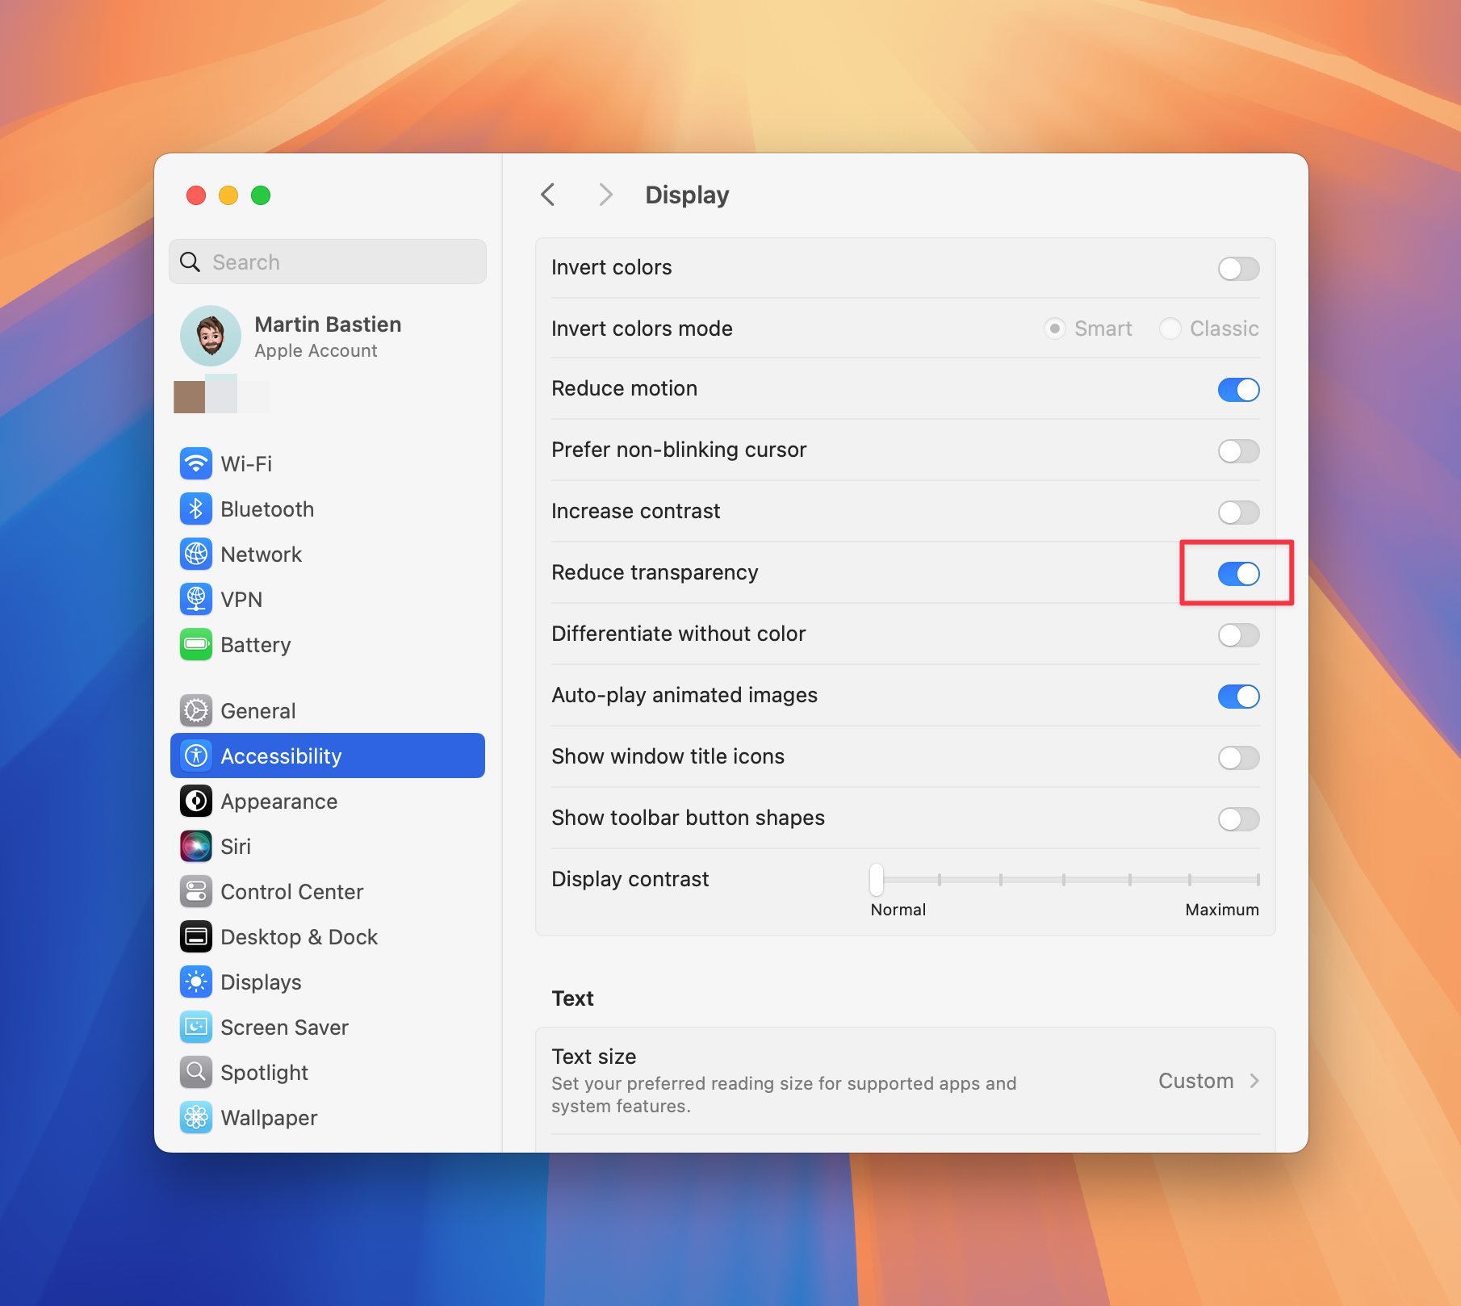Click the Siri icon in sidebar
1461x1306 pixels.
tap(196, 846)
